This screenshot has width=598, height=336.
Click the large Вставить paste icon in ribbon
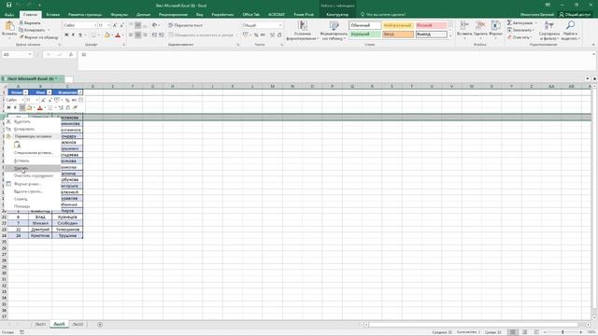[x=9, y=29]
